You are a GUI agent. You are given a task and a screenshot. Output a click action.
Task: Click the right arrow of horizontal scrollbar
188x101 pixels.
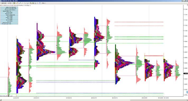pyautogui.click(x=187, y=100)
